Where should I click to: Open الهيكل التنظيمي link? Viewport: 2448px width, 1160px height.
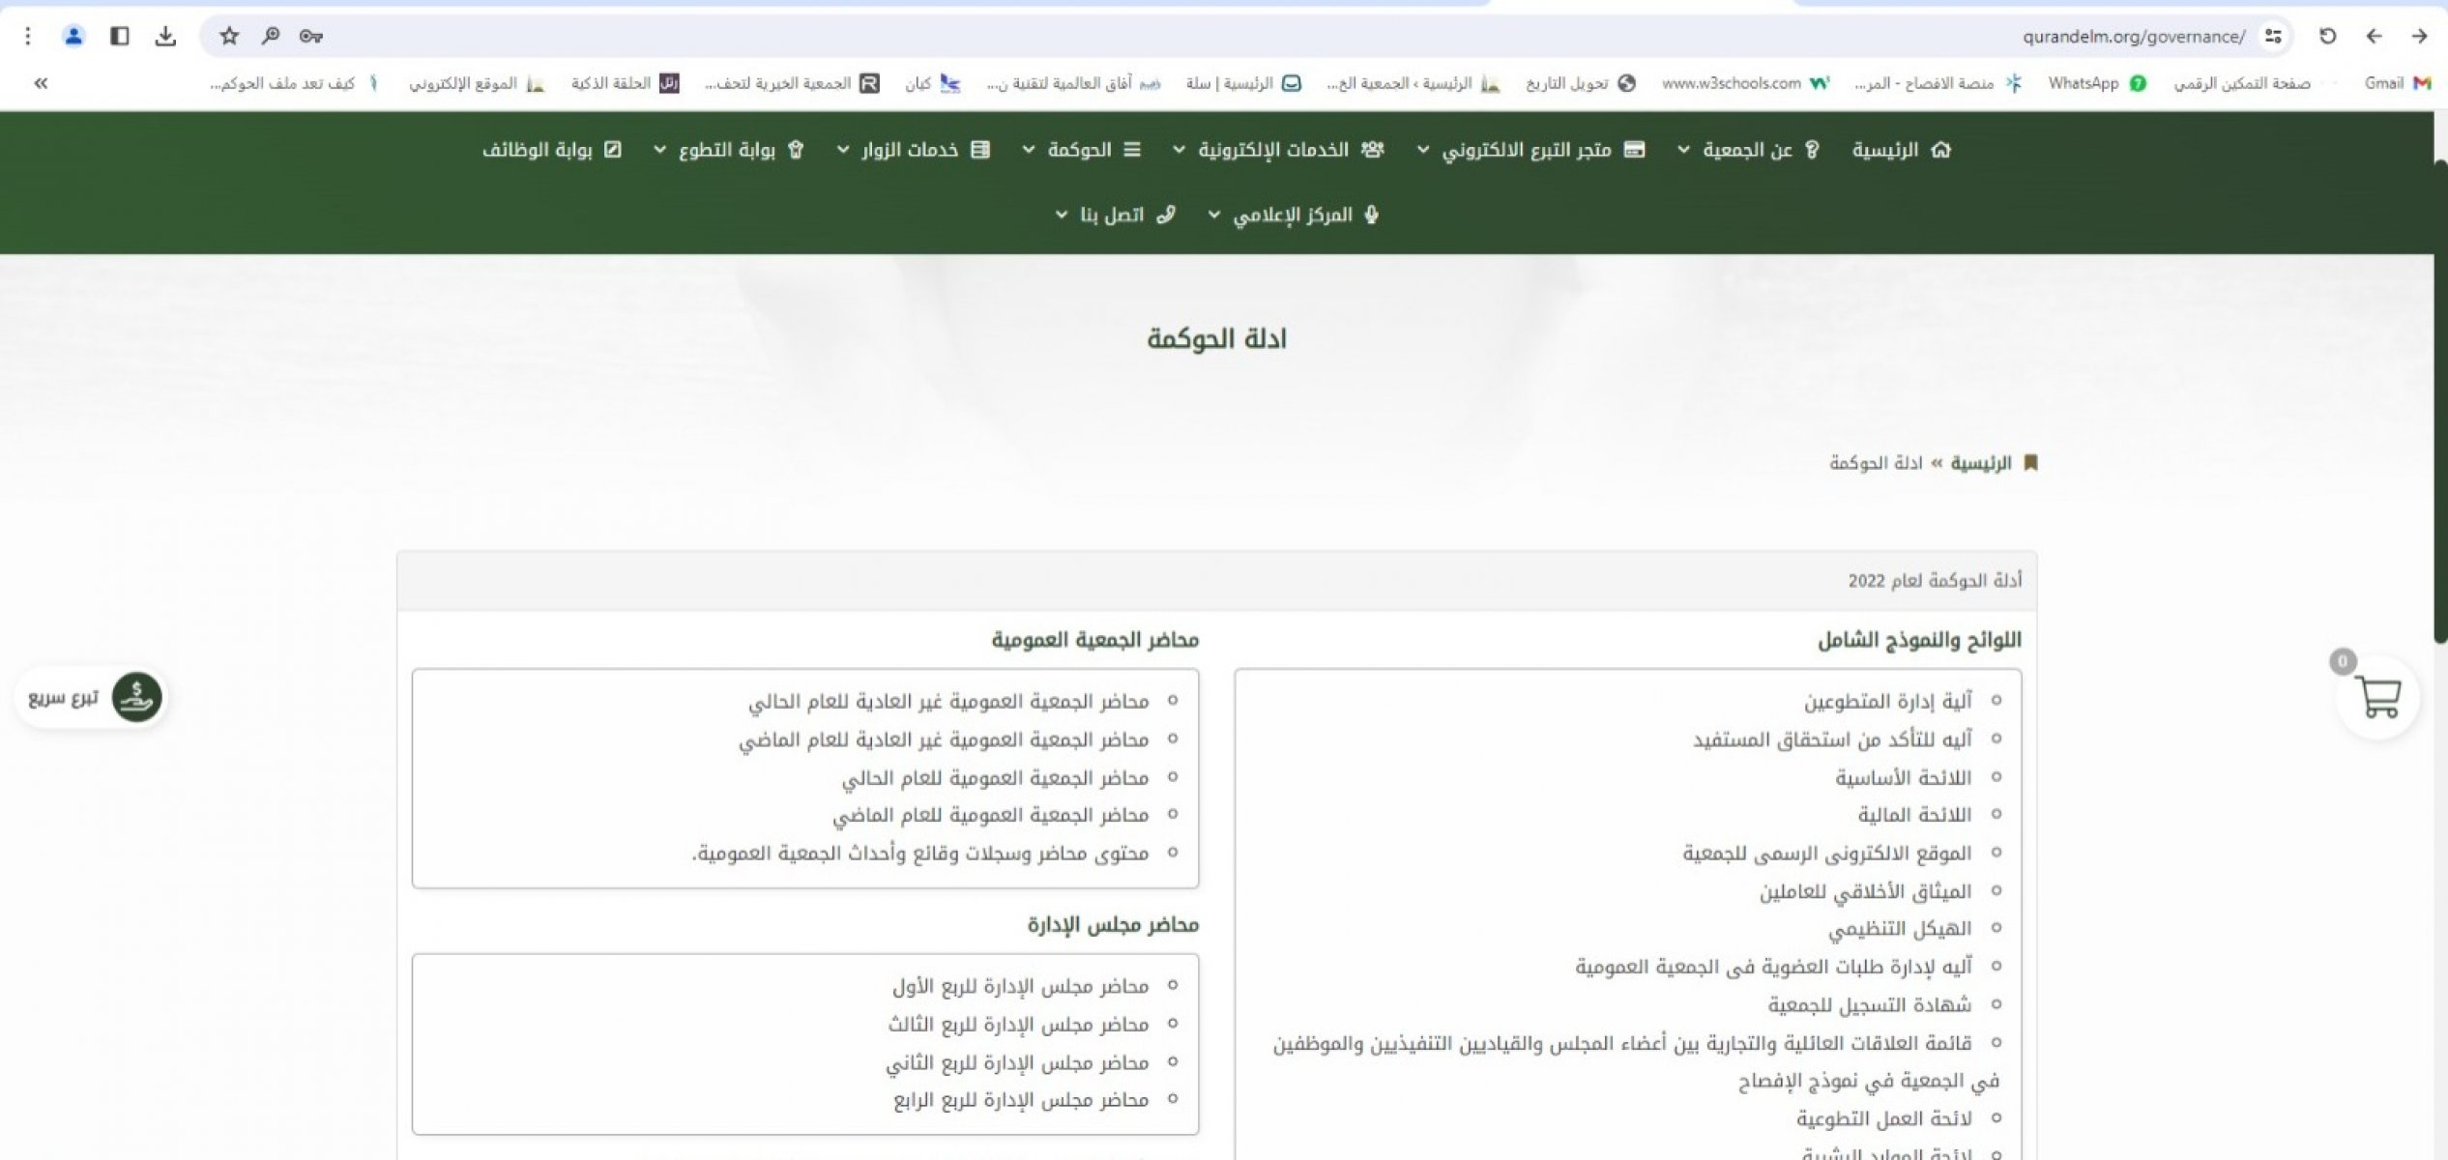pyautogui.click(x=1900, y=929)
